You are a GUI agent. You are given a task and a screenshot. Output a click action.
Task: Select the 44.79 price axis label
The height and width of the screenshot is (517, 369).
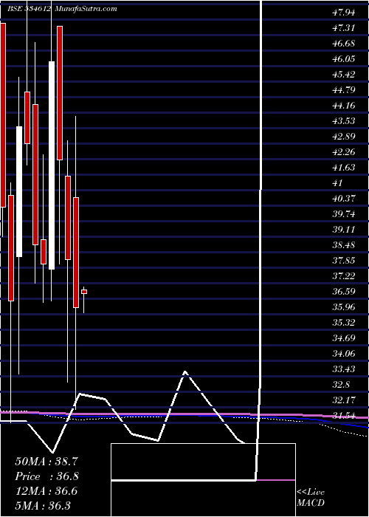(344, 90)
